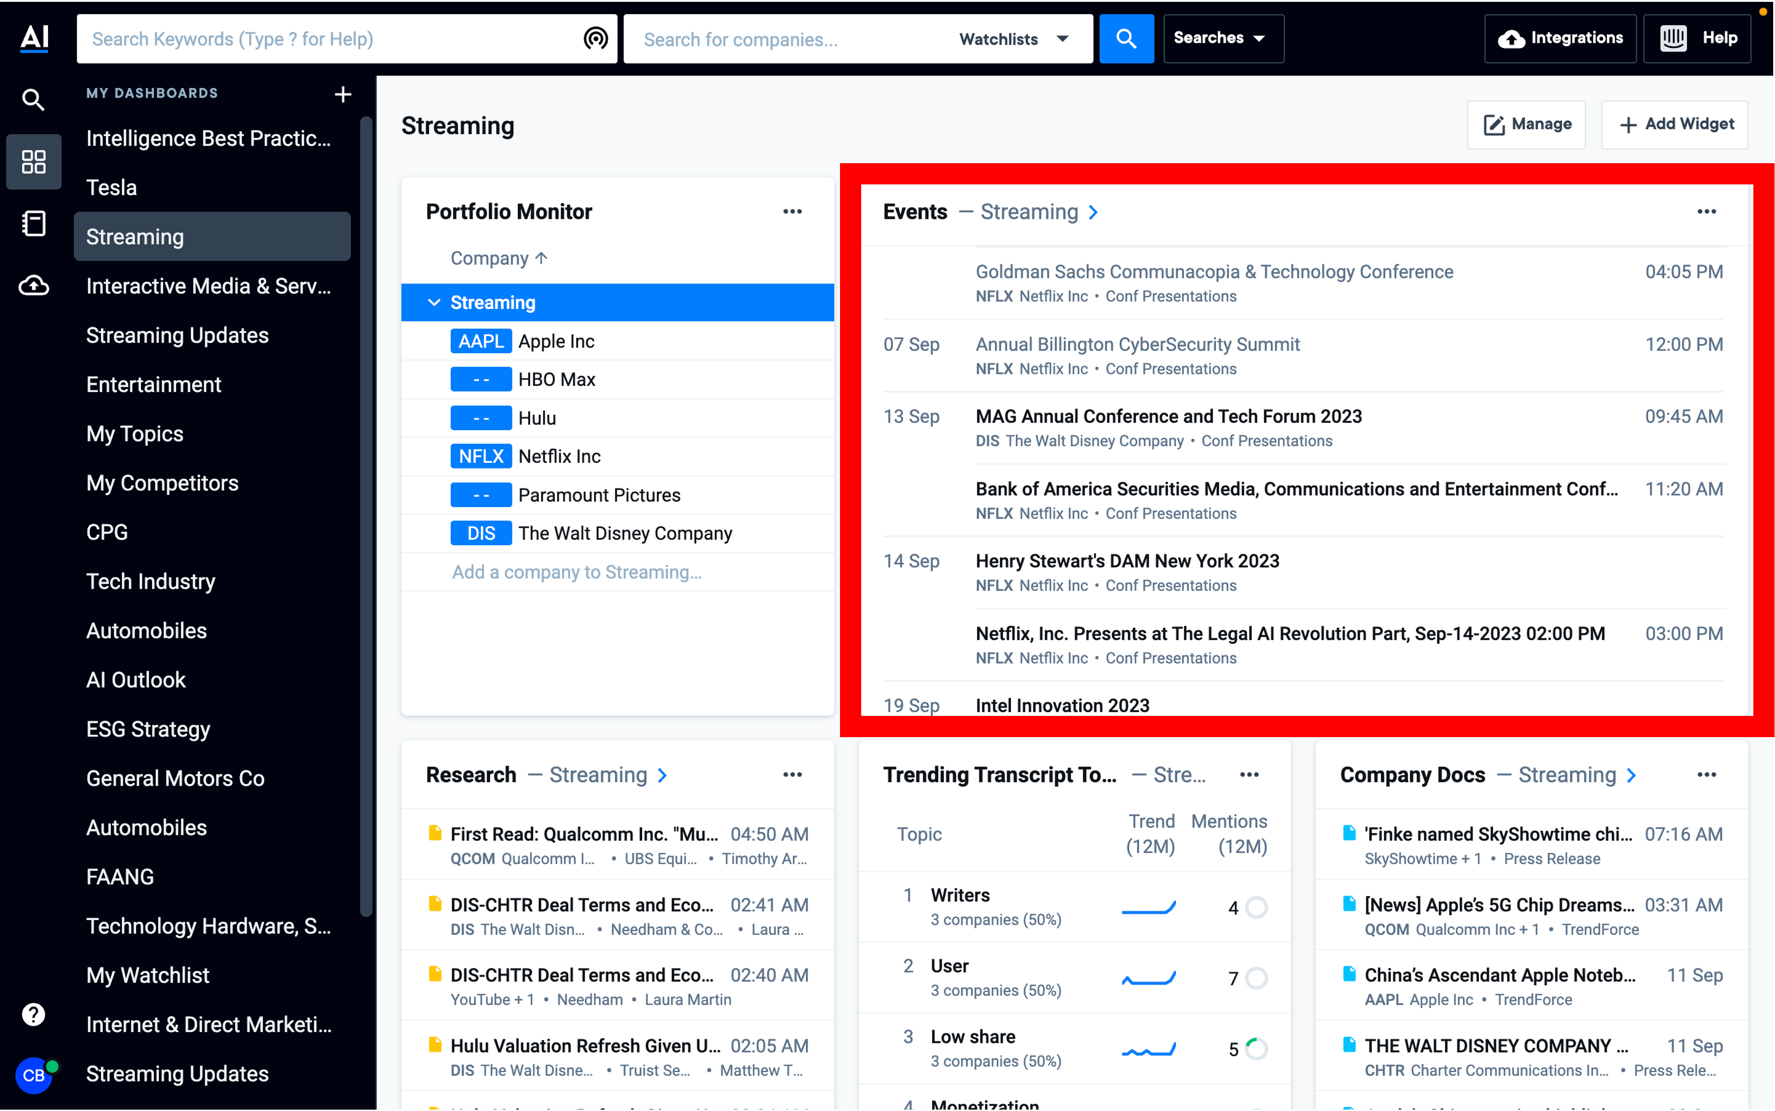Open Portfolio Monitor three-dot menu
This screenshot has height=1111, width=1775.
(x=792, y=212)
